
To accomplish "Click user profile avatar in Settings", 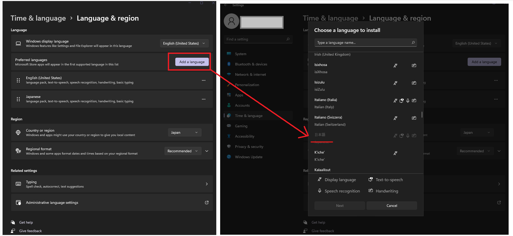I will coord(231,21).
